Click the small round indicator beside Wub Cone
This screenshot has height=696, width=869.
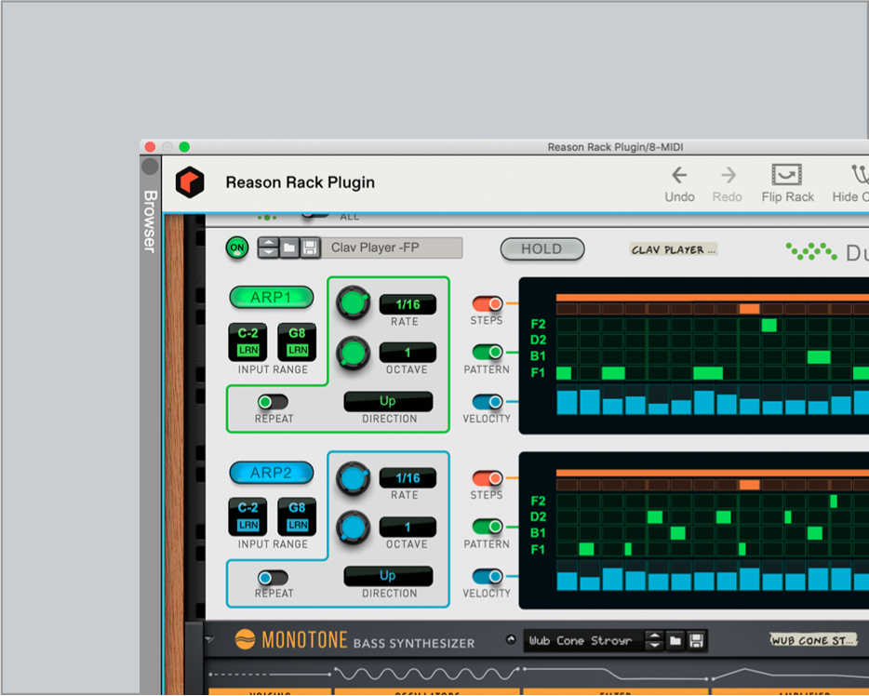point(511,639)
